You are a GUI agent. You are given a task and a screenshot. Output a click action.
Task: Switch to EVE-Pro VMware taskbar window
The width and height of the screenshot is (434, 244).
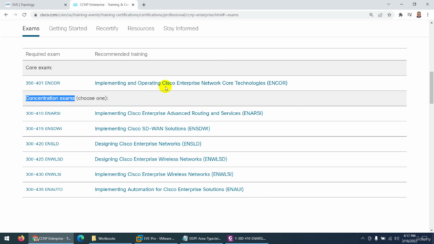[156, 238]
